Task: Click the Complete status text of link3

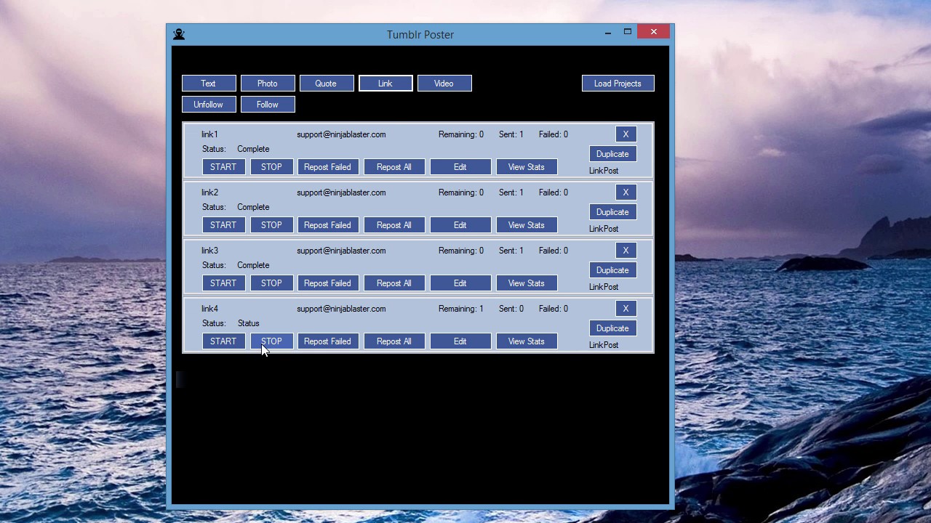Action: (x=253, y=265)
